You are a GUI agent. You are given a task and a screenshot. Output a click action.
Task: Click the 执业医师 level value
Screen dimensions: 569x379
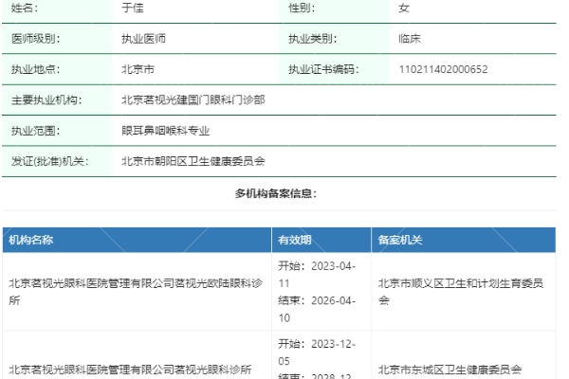(x=142, y=39)
